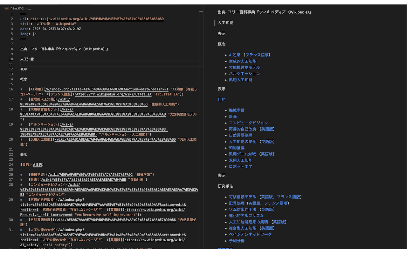Open 可移信頼モデル link in preview

[x=242, y=197]
